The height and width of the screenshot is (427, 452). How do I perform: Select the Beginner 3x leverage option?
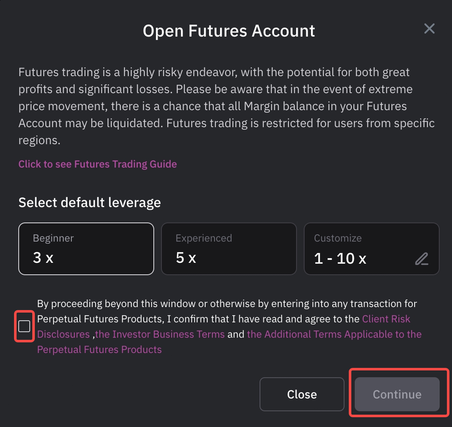point(86,249)
